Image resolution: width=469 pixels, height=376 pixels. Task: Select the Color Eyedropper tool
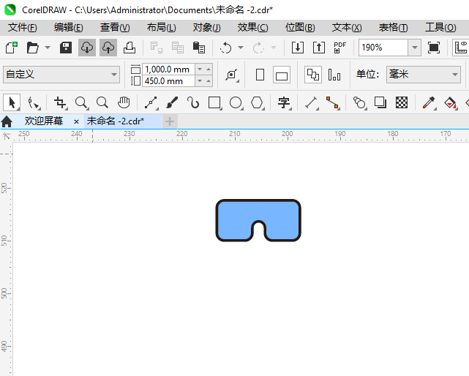point(429,103)
